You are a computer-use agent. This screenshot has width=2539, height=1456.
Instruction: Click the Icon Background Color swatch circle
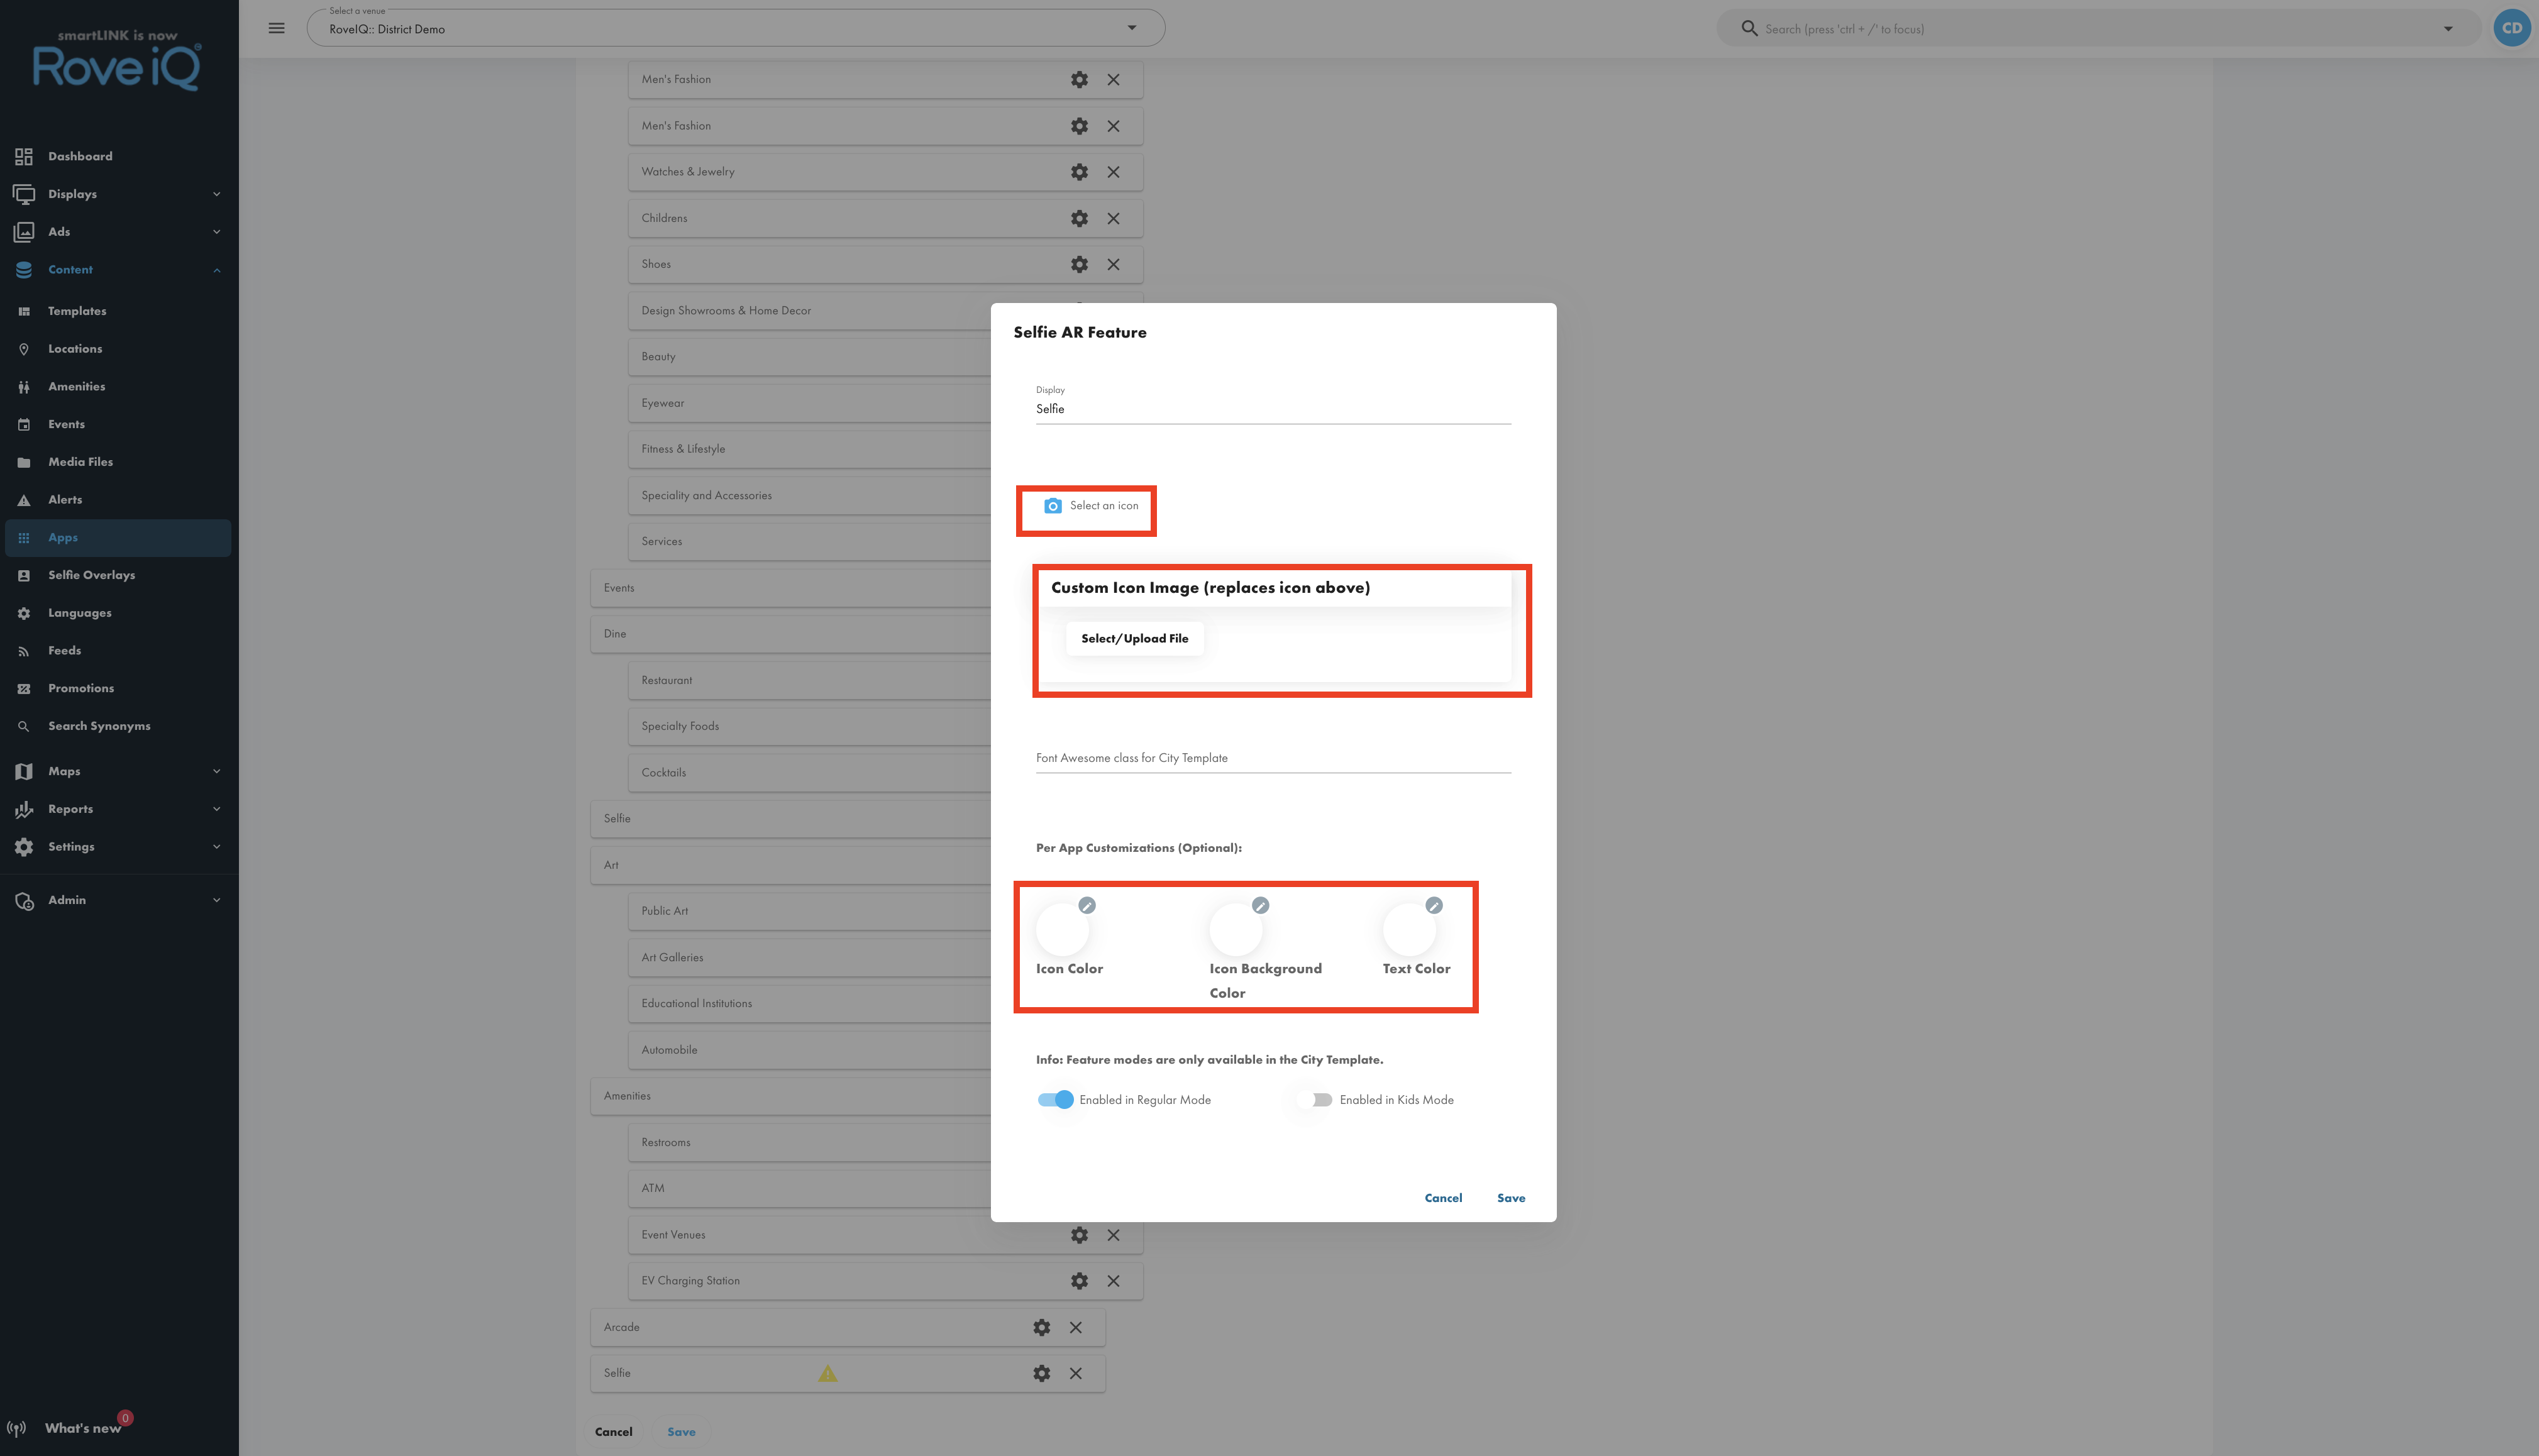tap(1236, 930)
